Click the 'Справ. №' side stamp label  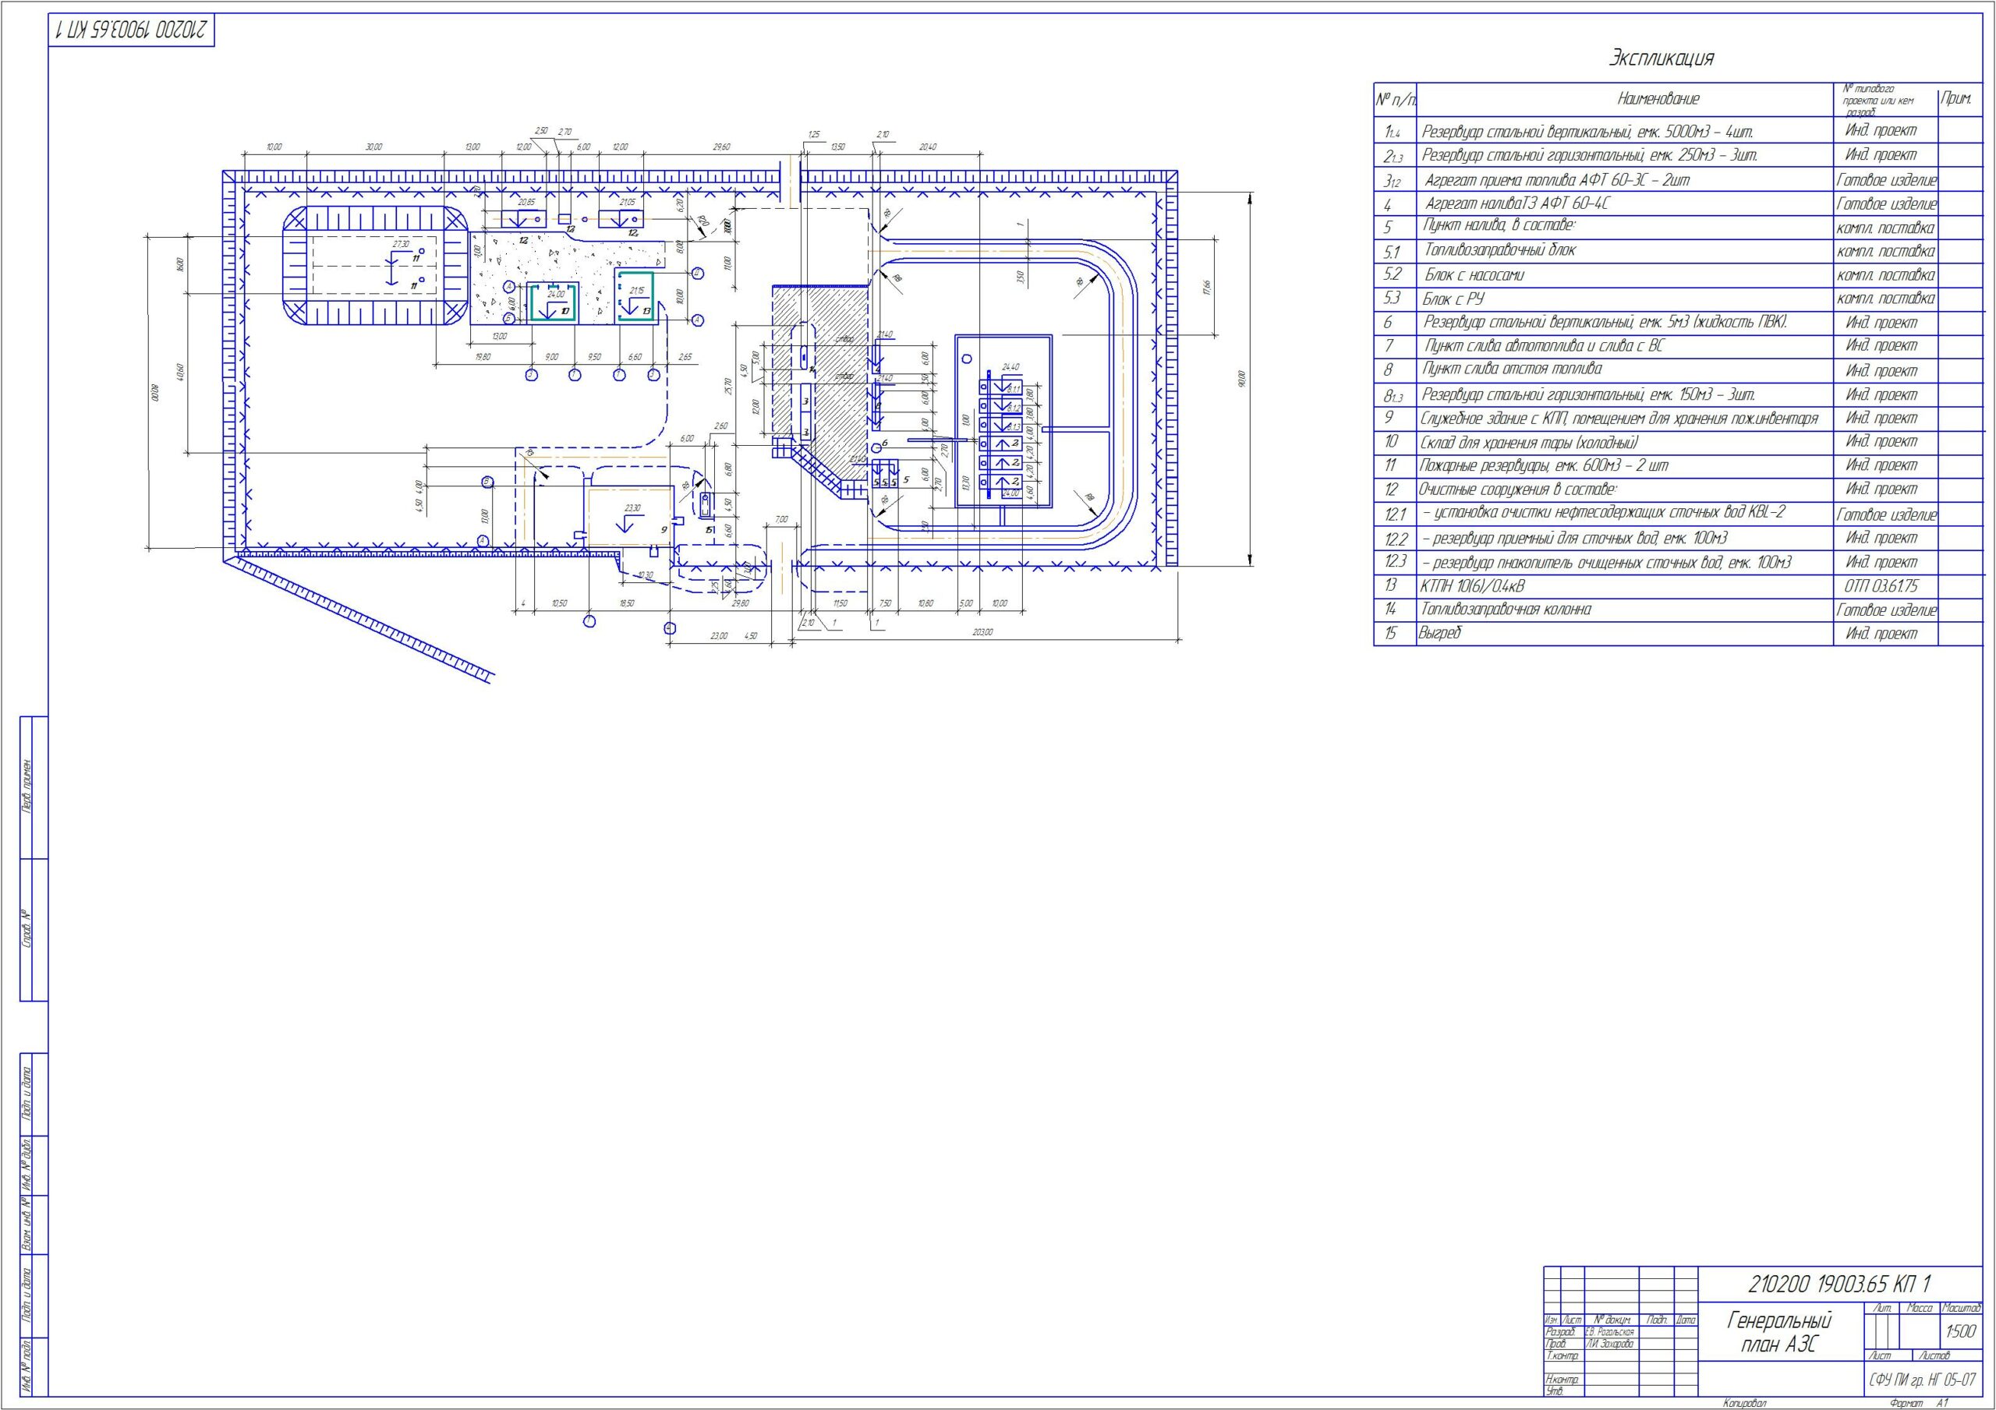click(27, 928)
